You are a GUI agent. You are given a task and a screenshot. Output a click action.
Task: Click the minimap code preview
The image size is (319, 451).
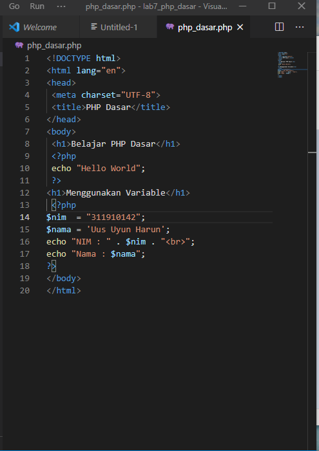(292, 65)
